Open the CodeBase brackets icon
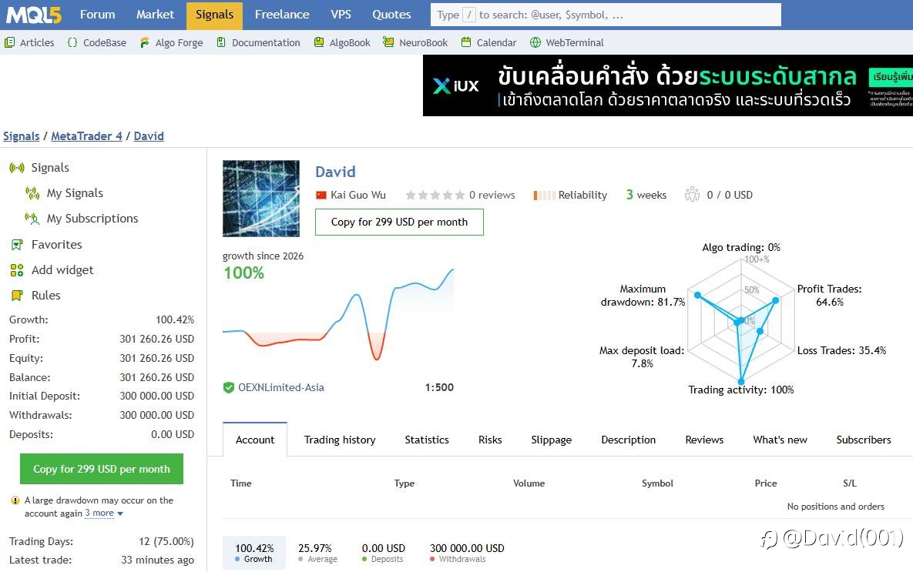The width and height of the screenshot is (913, 572). point(72,42)
